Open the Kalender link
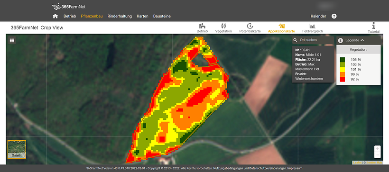389x172 pixels. pyautogui.click(x=318, y=16)
